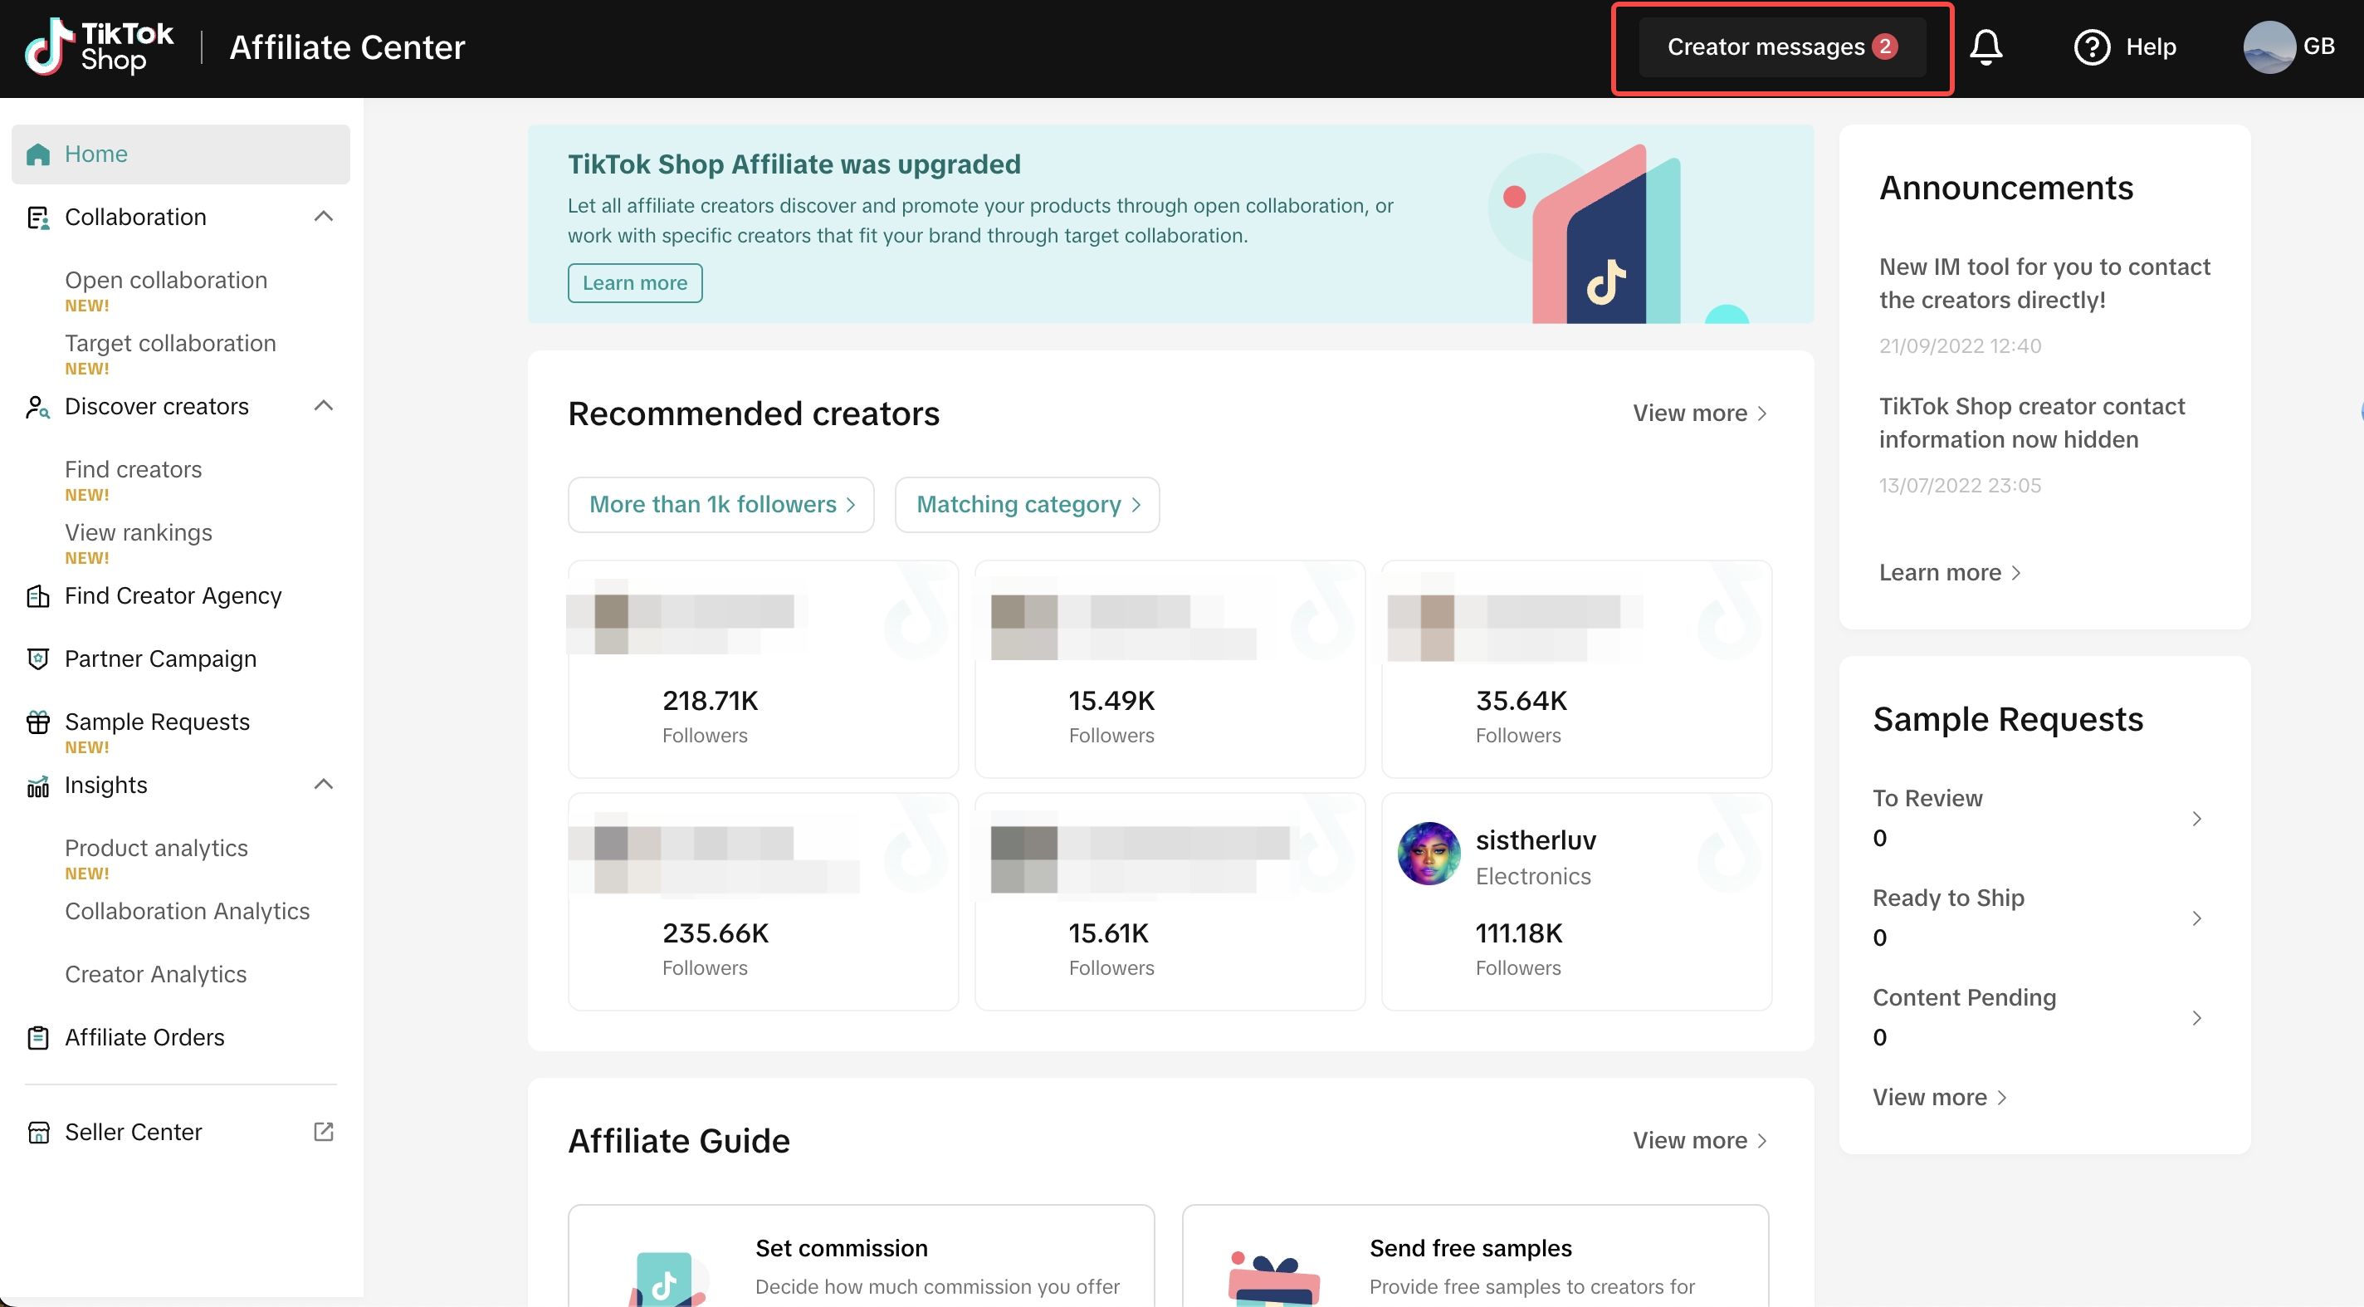
Task: Collapse the Insights section
Action: pyautogui.click(x=323, y=784)
